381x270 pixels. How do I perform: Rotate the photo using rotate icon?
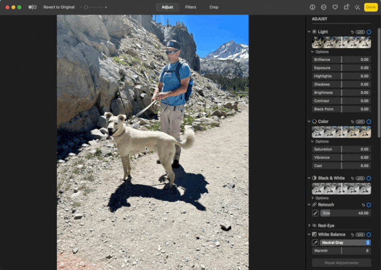click(346, 7)
